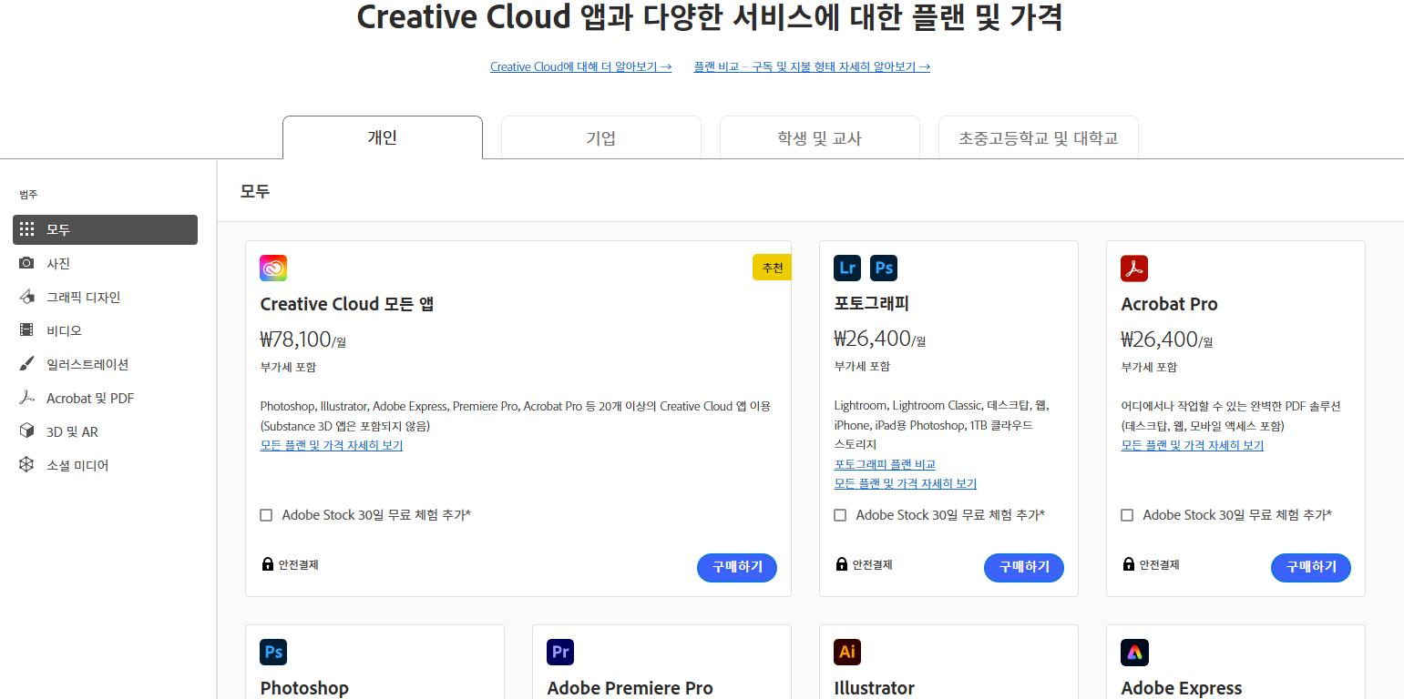This screenshot has width=1404, height=699.
Task: Click the Acrobat Pro plan title
Action: [1169, 304]
